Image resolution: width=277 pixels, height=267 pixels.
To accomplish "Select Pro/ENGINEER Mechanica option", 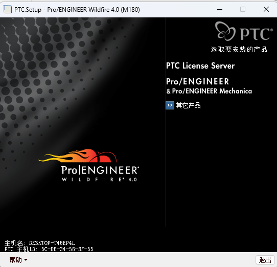I will [209, 91].
